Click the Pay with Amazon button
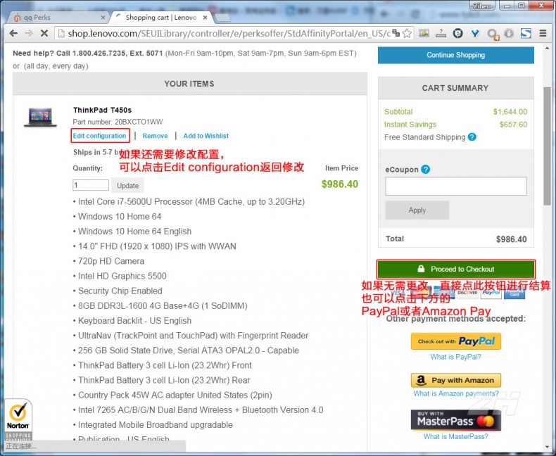This screenshot has width=556, height=456. pos(455,380)
